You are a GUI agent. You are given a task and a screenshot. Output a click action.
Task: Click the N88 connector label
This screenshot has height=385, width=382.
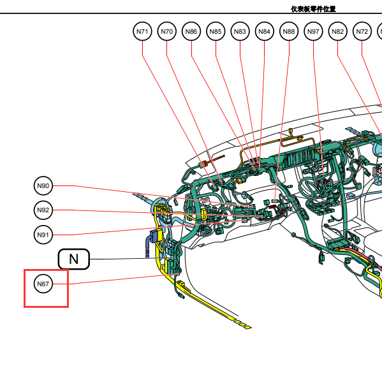coord(289,31)
